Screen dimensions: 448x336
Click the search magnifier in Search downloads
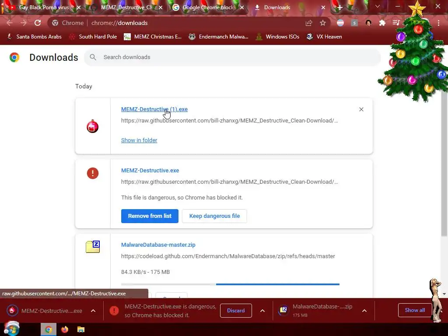[x=93, y=57]
